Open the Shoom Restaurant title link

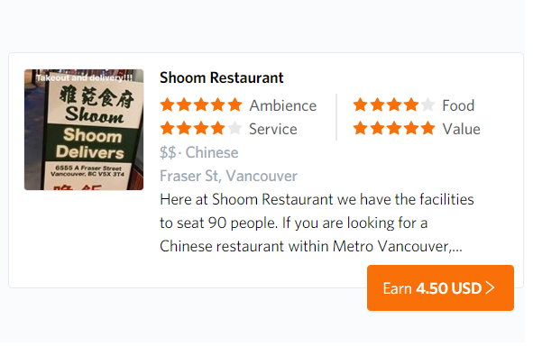click(222, 77)
